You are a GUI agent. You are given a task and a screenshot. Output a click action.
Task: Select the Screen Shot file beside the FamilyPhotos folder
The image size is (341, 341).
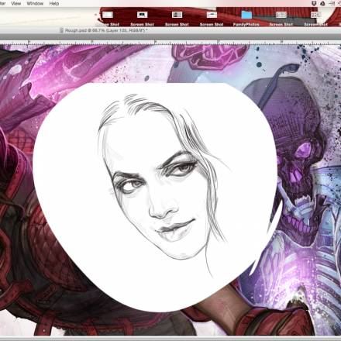coord(212,15)
